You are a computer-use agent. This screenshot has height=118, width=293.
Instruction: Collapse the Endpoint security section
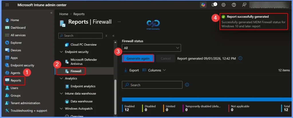tap(61, 52)
